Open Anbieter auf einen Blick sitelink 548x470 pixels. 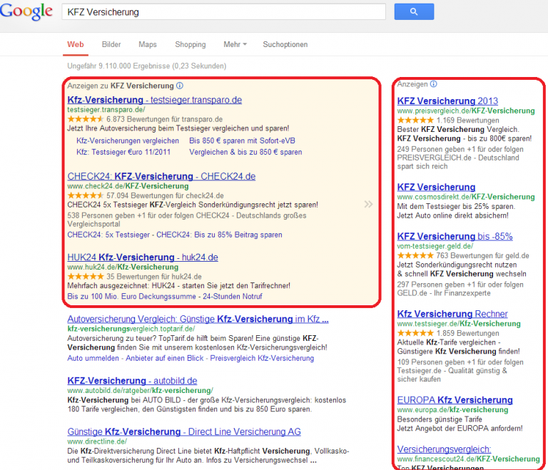(x=165, y=358)
